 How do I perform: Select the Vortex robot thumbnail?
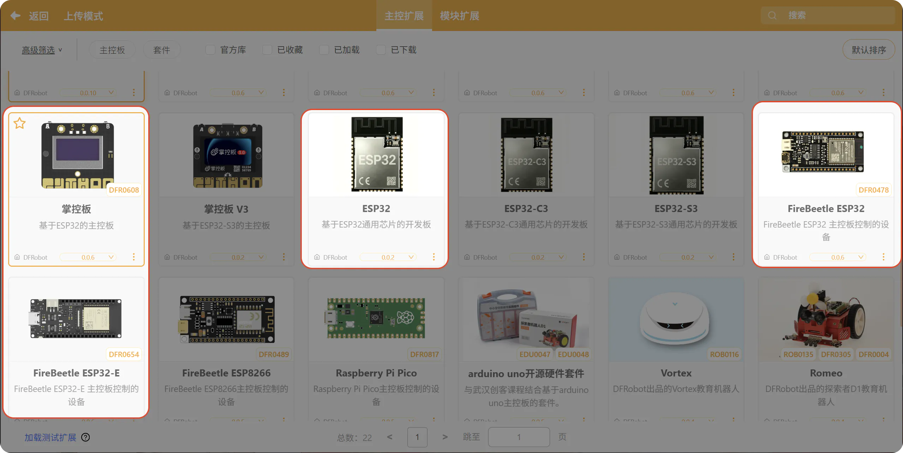[676, 319]
